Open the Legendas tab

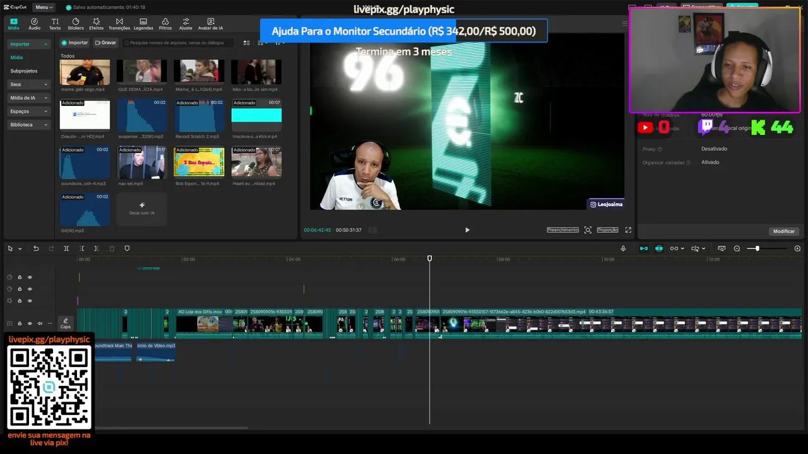point(143,24)
